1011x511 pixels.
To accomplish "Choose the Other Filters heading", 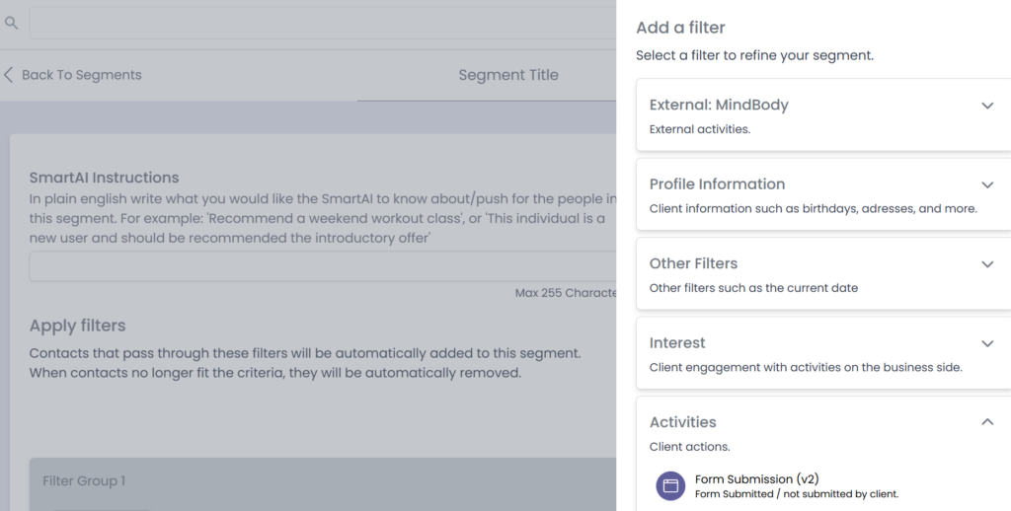I will point(693,263).
